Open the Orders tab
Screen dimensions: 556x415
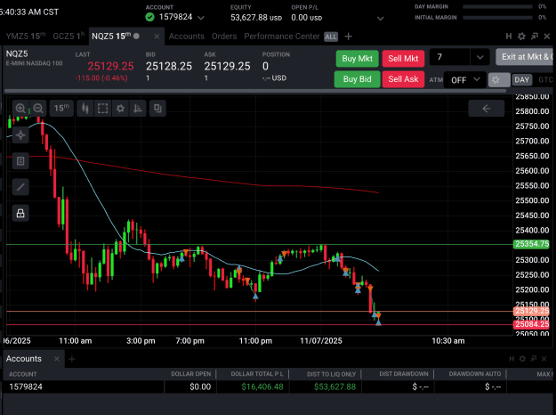point(224,37)
